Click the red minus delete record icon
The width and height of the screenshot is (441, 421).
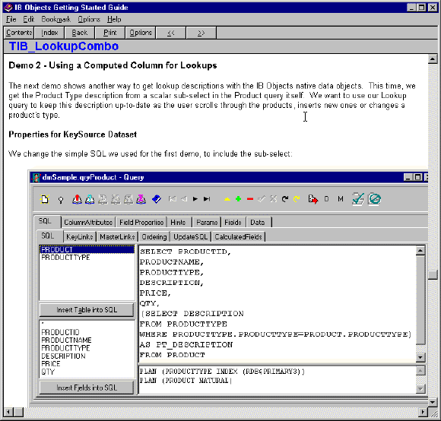[x=250, y=199]
